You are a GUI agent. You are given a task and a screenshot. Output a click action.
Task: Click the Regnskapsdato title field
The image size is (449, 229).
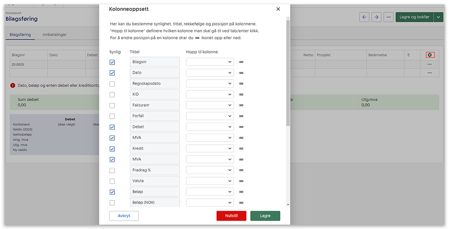tap(155, 84)
